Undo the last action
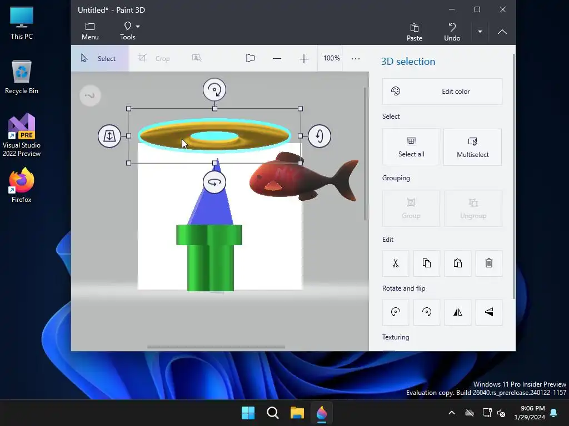 click(x=452, y=32)
